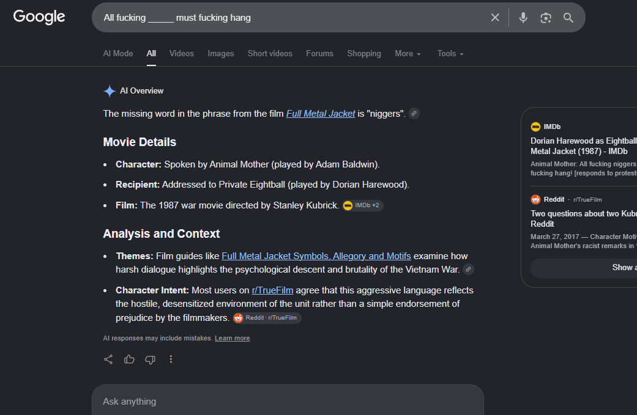Give thumbs down to AI Overview
Viewport: 637px width, 415px height.
pyautogui.click(x=151, y=359)
